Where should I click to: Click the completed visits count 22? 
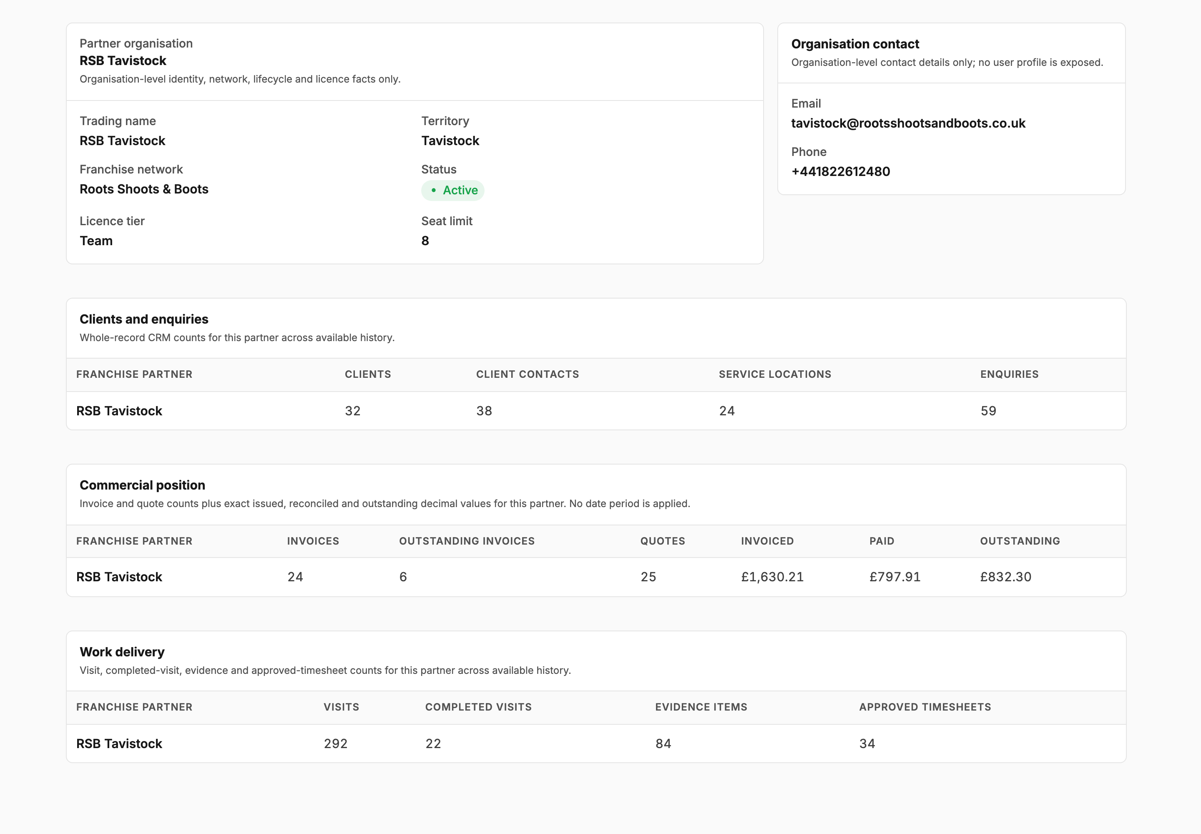(x=433, y=744)
